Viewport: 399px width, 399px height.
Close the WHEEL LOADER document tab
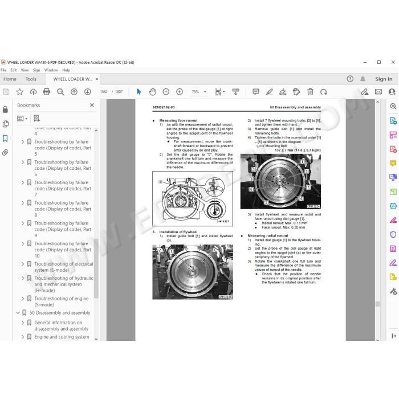[x=97, y=79]
